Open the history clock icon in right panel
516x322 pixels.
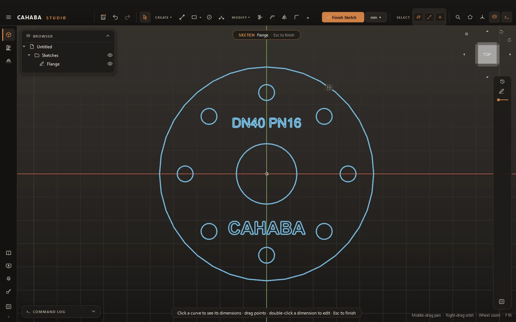point(502,82)
